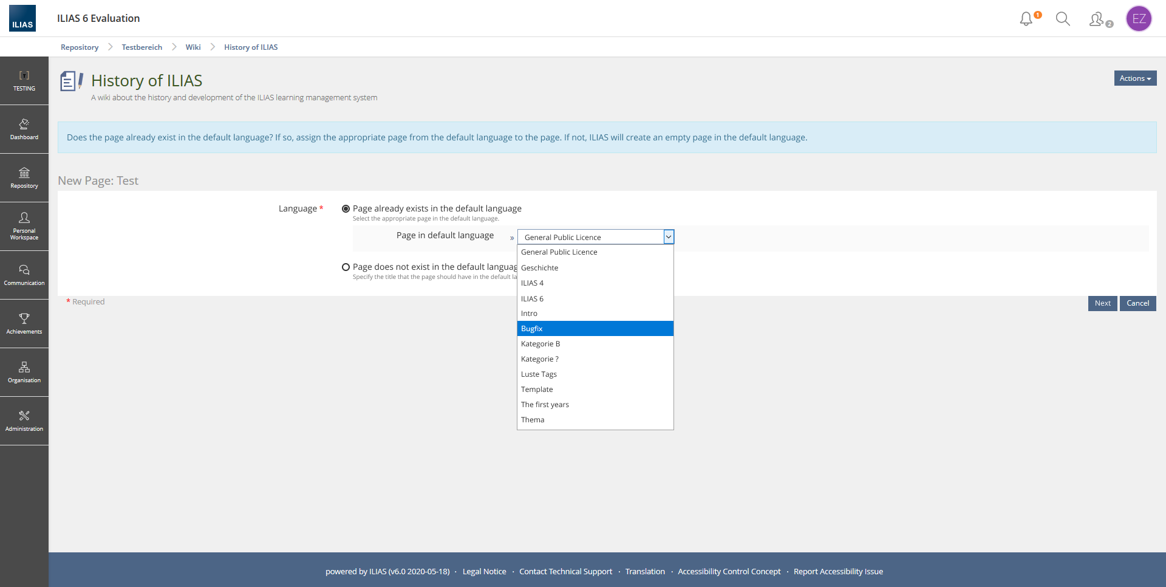Expand the Actions dropdown button
This screenshot has width=1166, height=587.
pyautogui.click(x=1135, y=78)
